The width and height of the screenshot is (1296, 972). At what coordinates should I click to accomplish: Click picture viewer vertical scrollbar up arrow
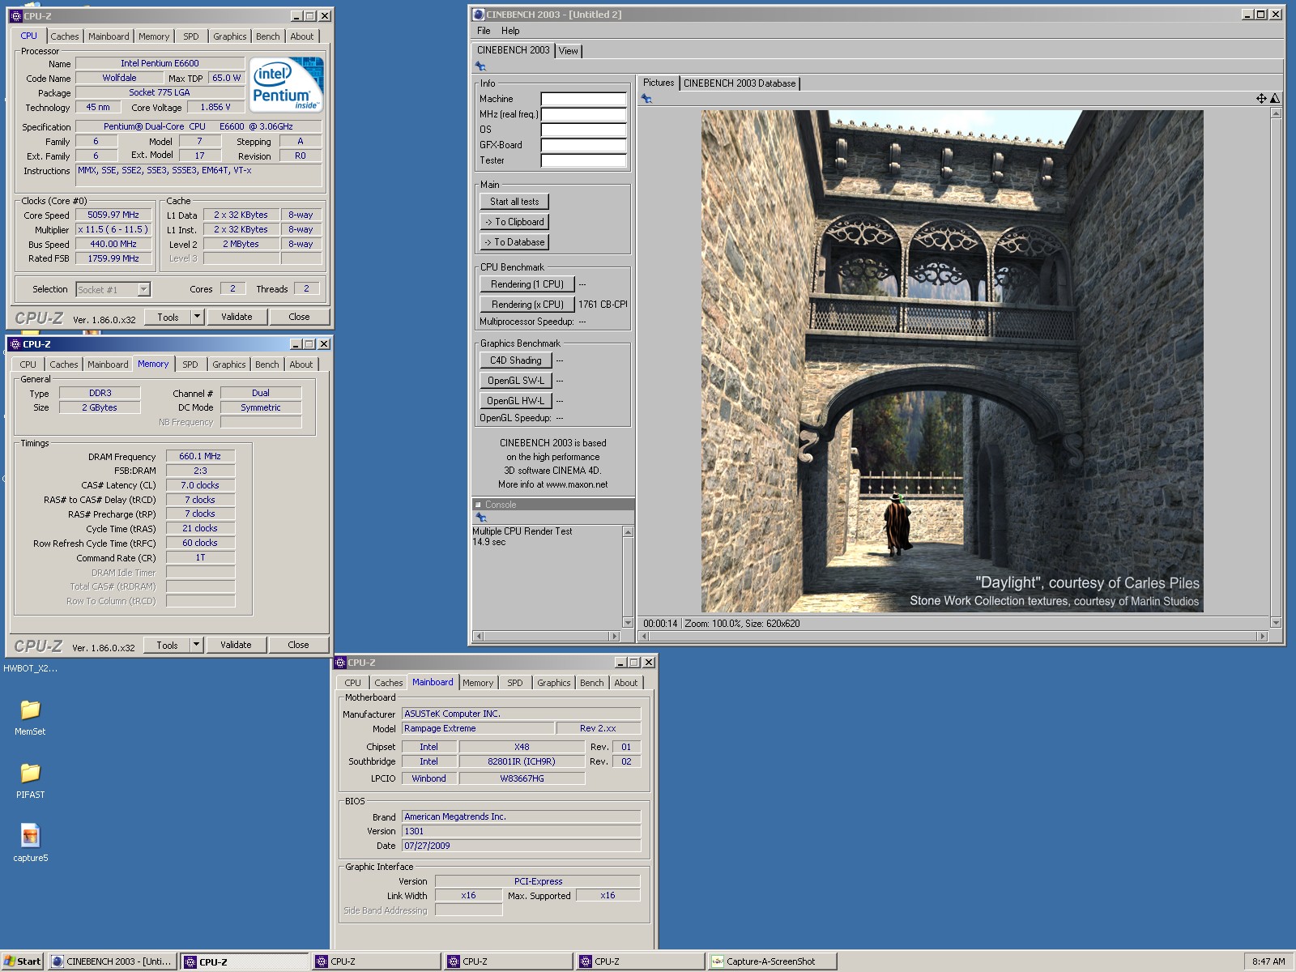[1277, 113]
